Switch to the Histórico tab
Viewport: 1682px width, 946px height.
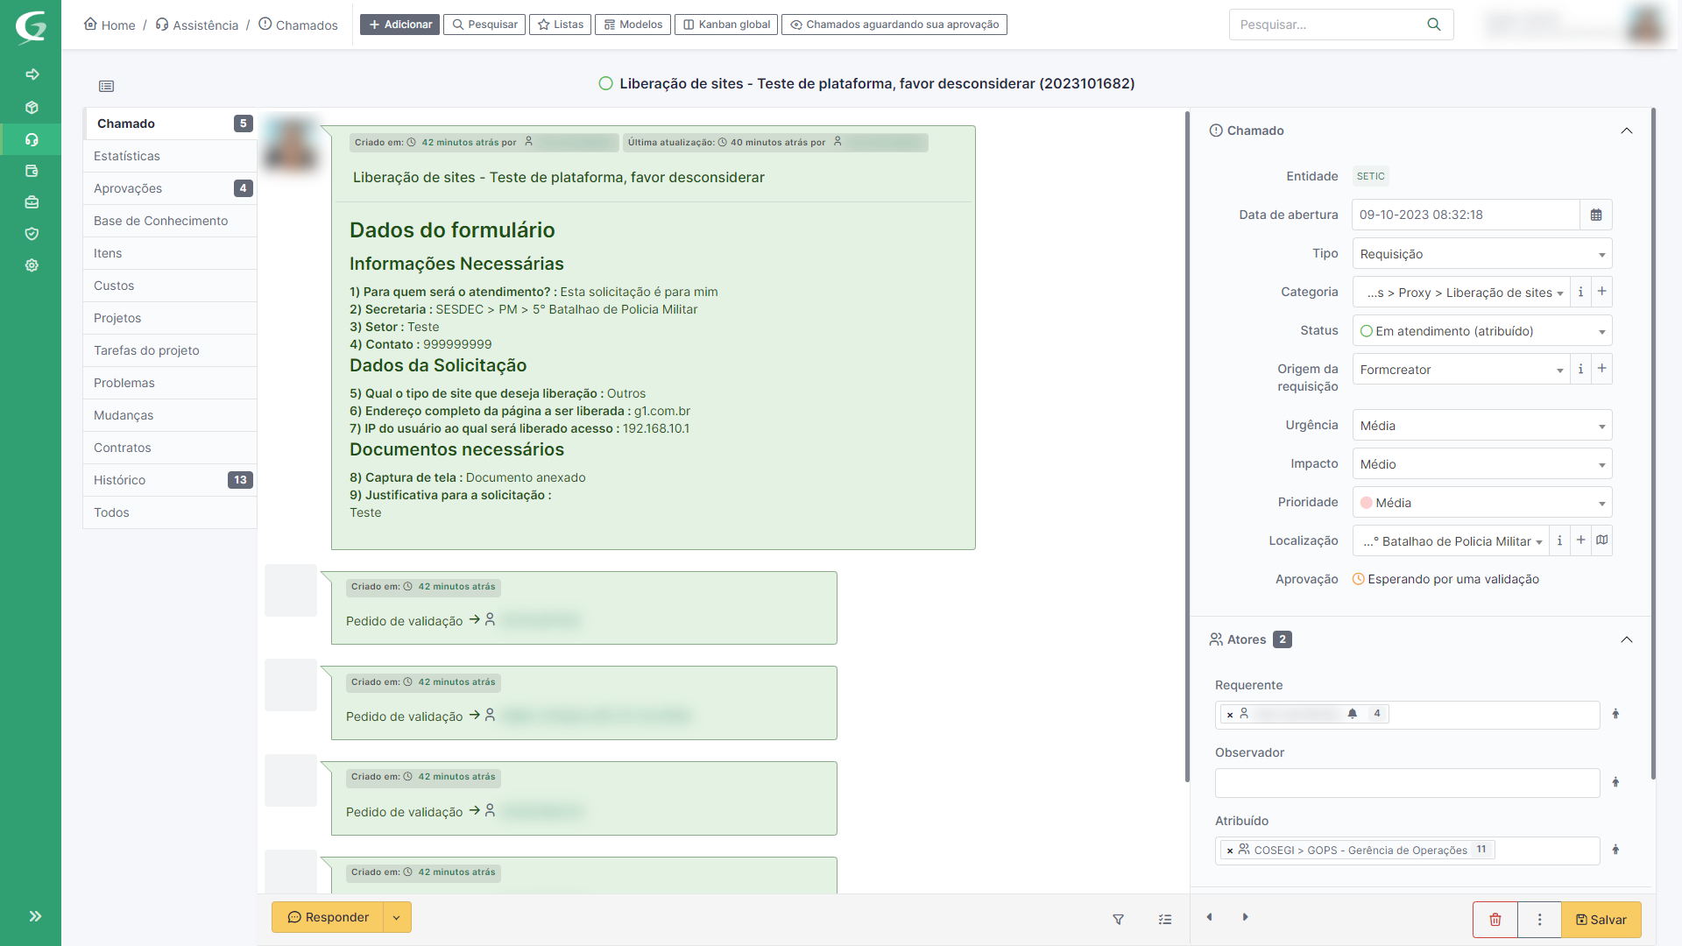119,480
